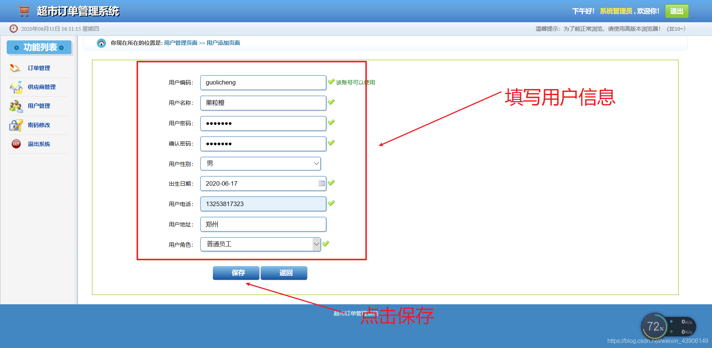Click the 订单管理 order icon in the sidebar

click(x=15, y=68)
